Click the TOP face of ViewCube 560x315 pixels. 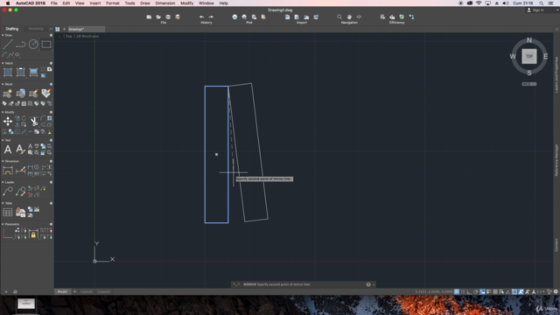(x=528, y=56)
